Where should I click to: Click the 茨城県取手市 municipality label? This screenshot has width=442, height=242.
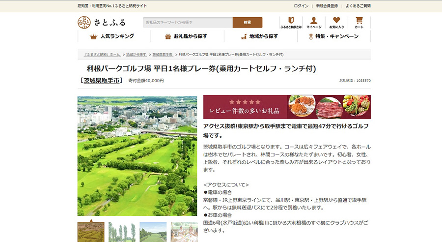pos(101,80)
